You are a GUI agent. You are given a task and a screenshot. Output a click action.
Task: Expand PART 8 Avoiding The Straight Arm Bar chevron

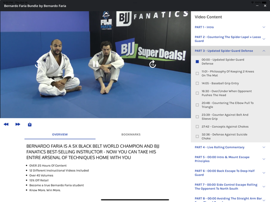point(264,200)
